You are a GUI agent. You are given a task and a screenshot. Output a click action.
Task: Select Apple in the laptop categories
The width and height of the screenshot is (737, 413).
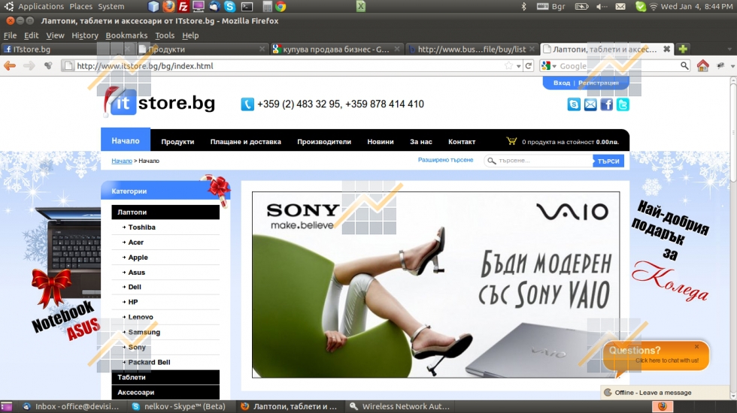138,257
